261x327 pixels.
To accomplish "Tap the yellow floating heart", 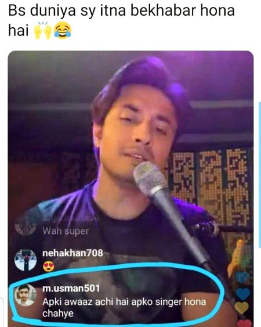I will [x=242, y=307].
